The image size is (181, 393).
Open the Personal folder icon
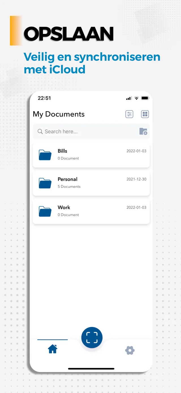click(45, 183)
